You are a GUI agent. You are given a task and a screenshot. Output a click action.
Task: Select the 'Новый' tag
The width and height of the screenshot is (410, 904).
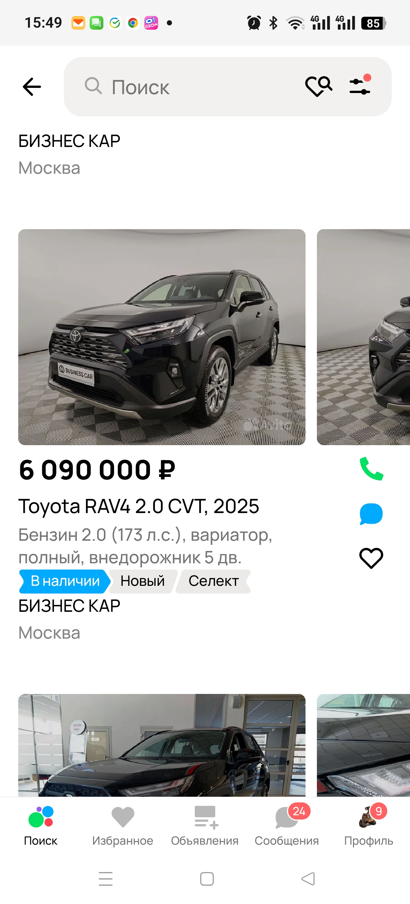point(142,581)
